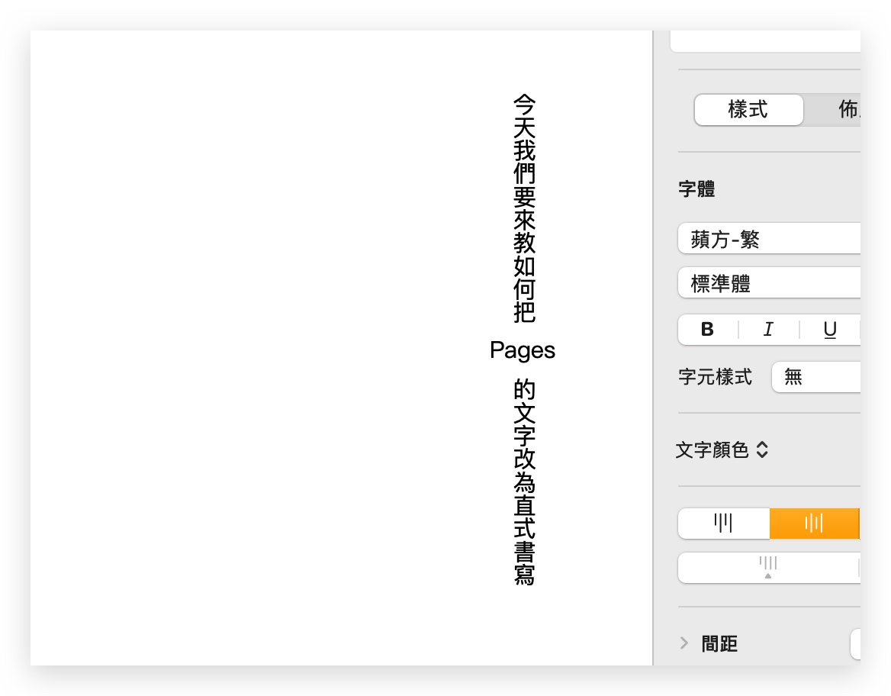This screenshot has height=696, width=891.
Task: Click the paragraph style box above the tabs
Action: 765,41
